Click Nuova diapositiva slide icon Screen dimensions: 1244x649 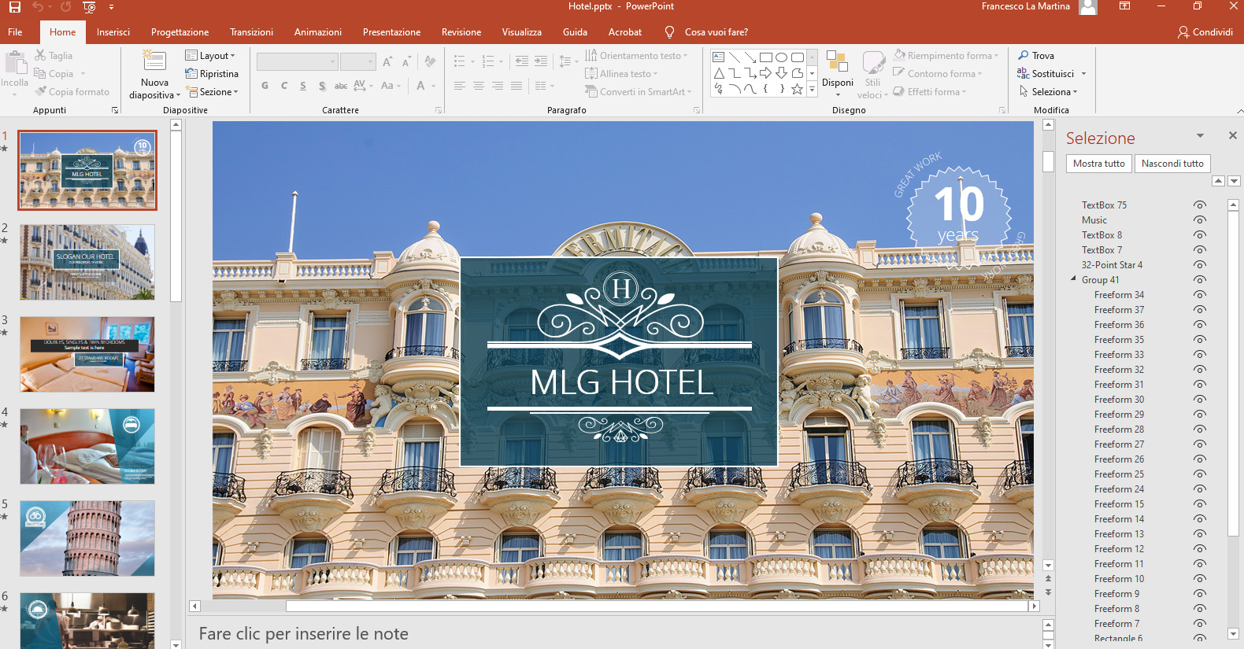click(154, 61)
